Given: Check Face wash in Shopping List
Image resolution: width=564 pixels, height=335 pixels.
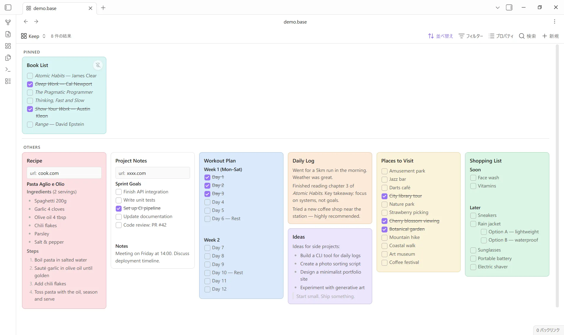Looking at the screenshot, I should 473,178.
